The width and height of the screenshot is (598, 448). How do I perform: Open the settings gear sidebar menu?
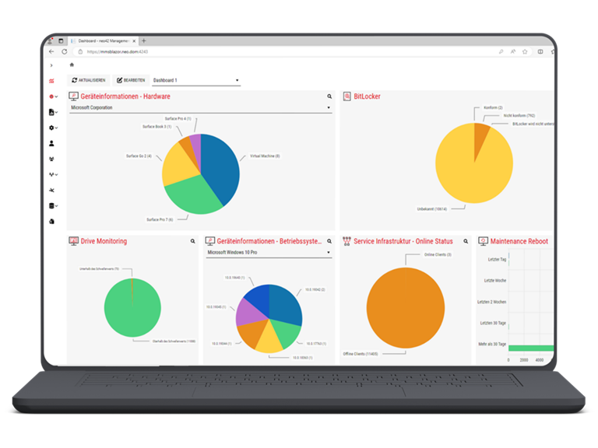pyautogui.click(x=53, y=128)
